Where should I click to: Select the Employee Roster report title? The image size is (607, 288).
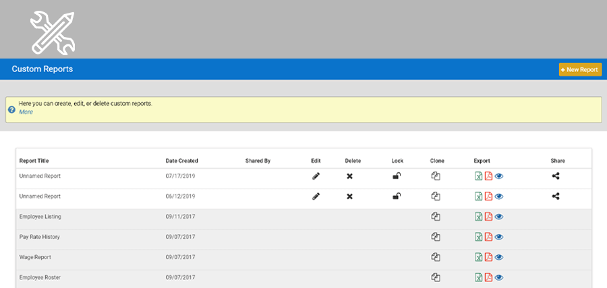(40, 277)
